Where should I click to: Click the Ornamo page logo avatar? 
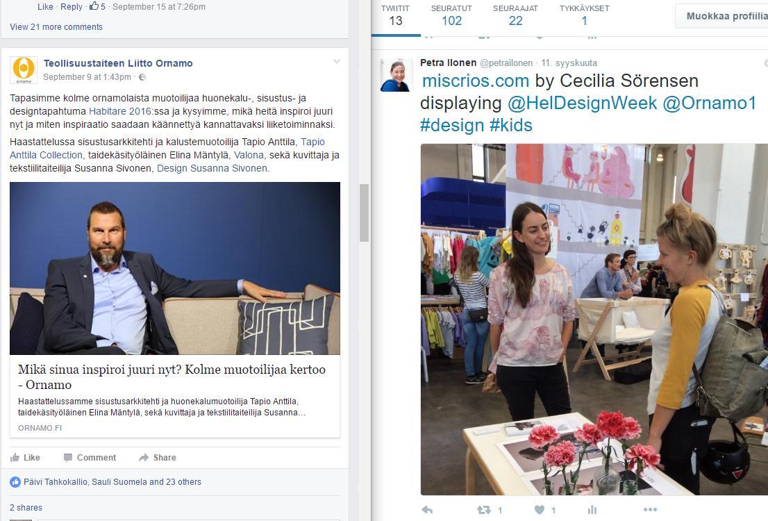(x=24, y=69)
